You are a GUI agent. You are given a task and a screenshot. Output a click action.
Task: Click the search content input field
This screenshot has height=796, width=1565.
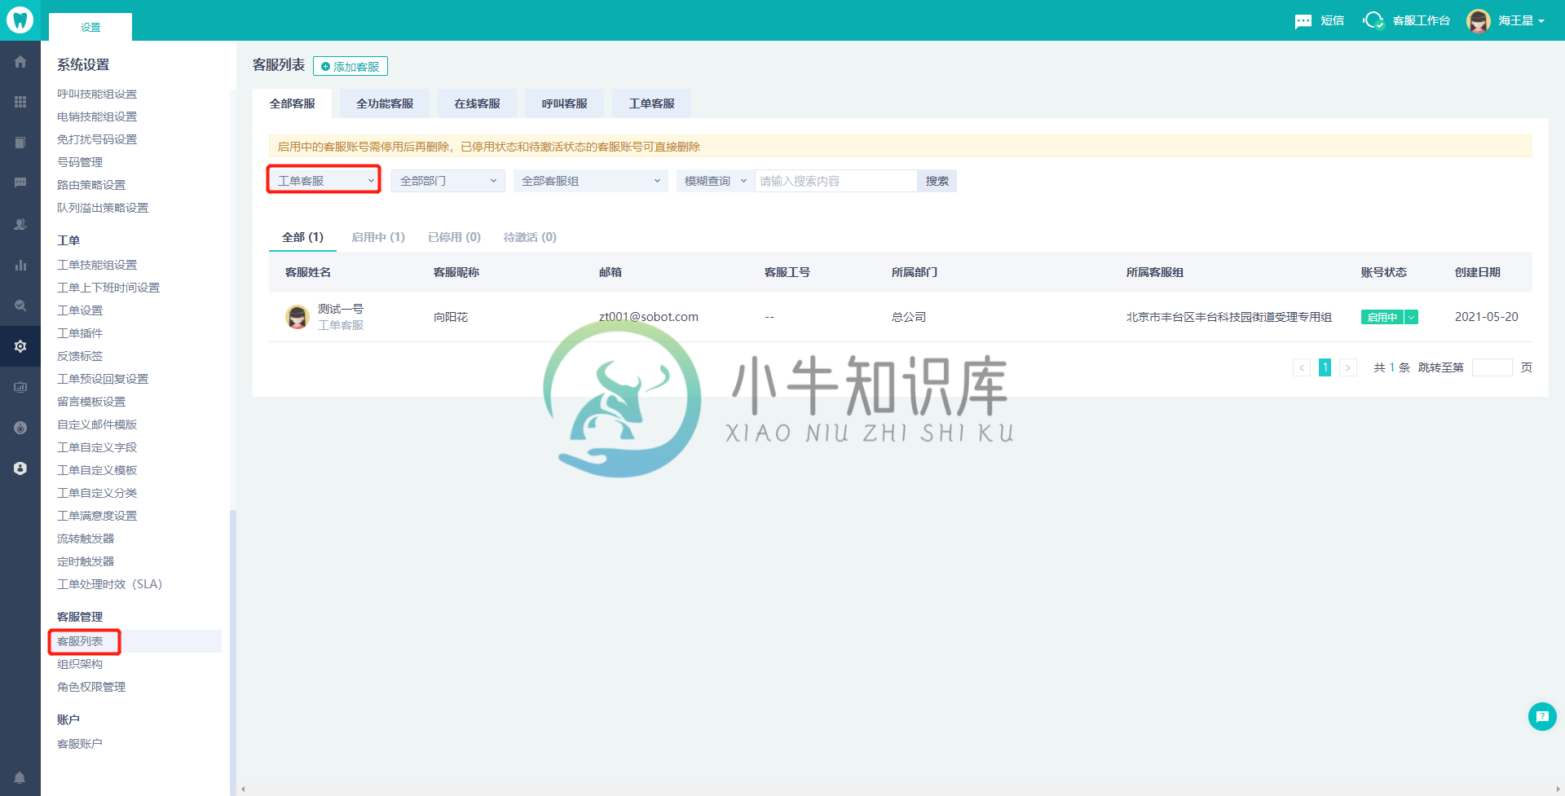pos(836,181)
